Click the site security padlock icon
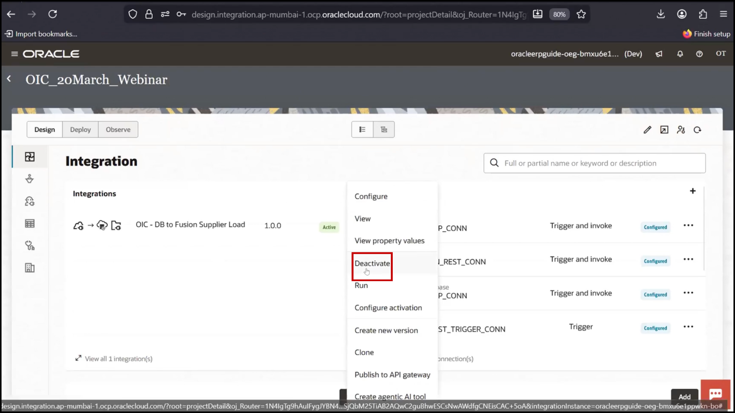Screen dimensions: 735x413 (149, 15)
